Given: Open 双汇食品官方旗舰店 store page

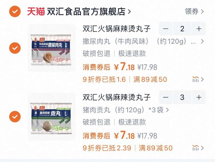Looking at the screenshot, I should click(89, 12).
